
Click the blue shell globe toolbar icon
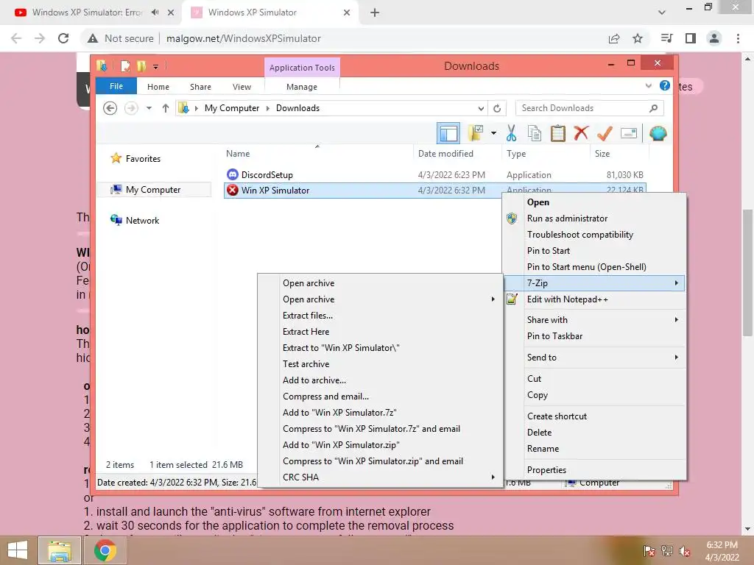(658, 133)
